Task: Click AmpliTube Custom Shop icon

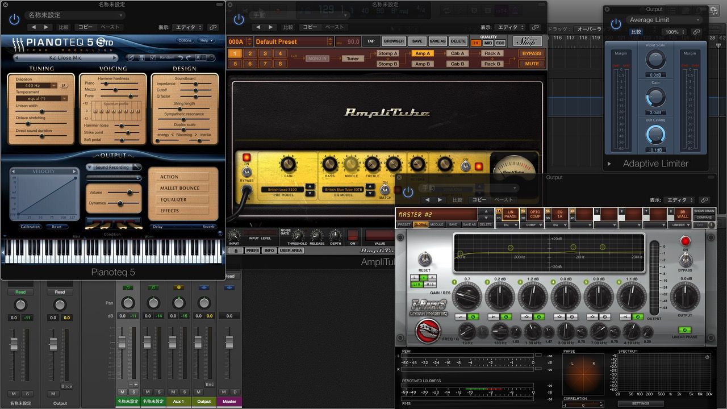Action: [528, 41]
